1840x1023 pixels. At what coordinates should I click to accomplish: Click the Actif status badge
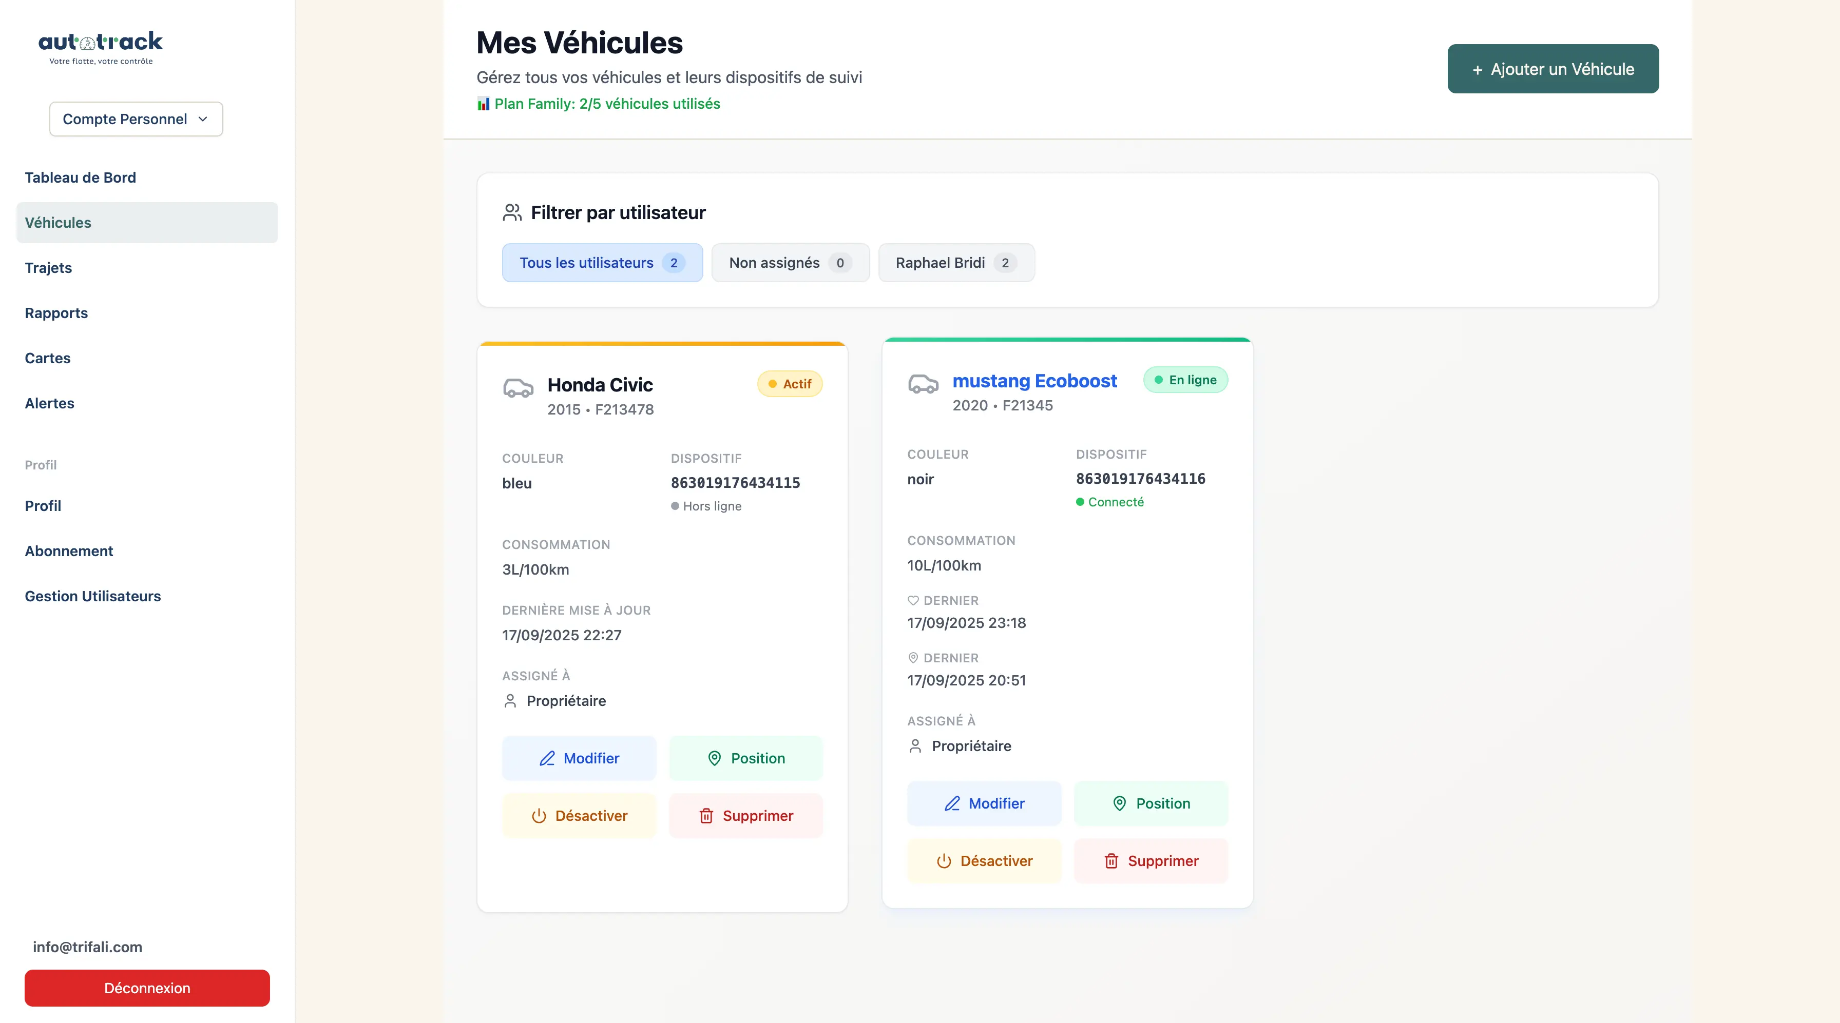point(790,384)
